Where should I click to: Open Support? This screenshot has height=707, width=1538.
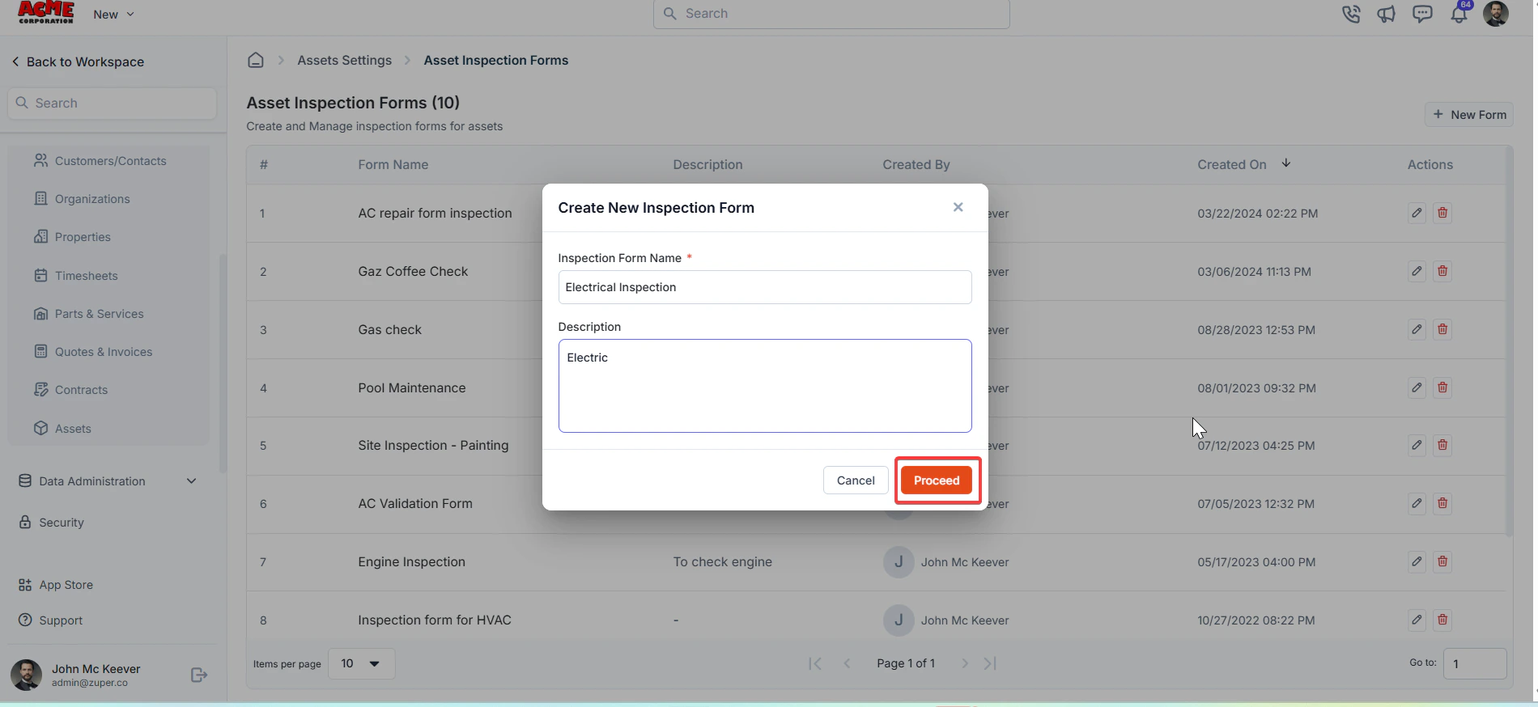tap(50, 620)
